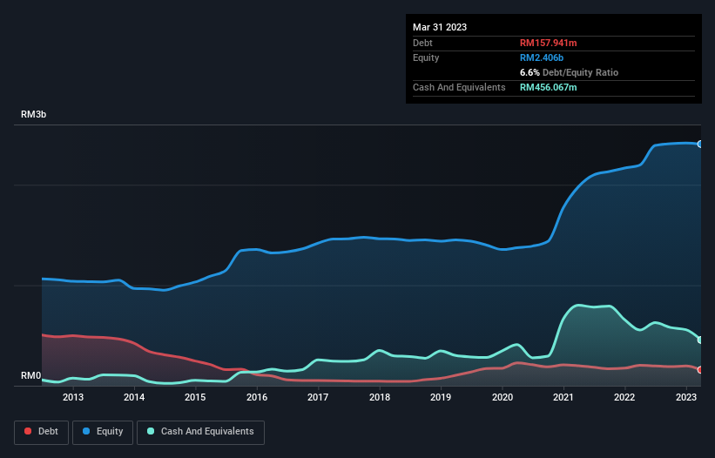This screenshot has height=458, width=715.
Task: Click the 6.6% Debt/Equity Ratio text
Action: [569, 72]
